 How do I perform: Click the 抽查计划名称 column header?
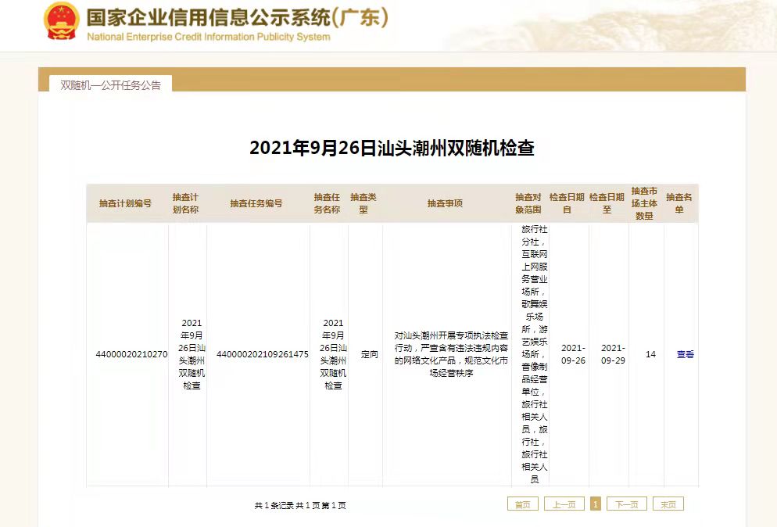(185, 203)
